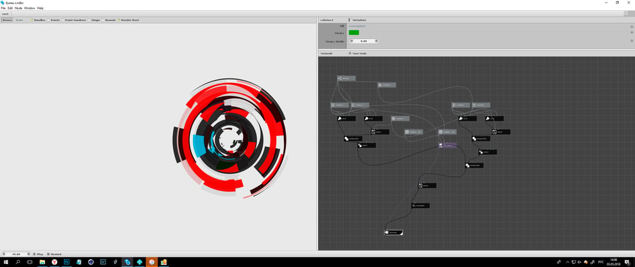The width and height of the screenshot is (635, 267).
Task: Open the Help menu
Action: (40, 8)
